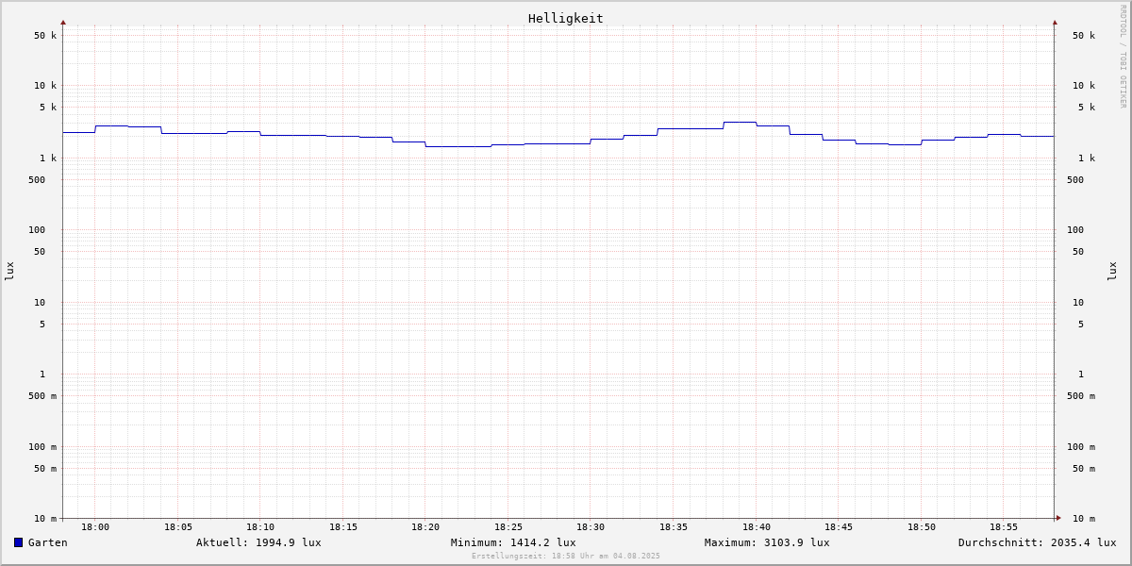Click the blue curve peak near 18:39
Viewport: 1132px width, 566px height.
[740, 122]
